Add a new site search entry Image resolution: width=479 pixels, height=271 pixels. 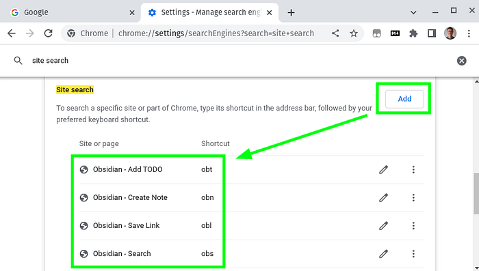tap(404, 99)
